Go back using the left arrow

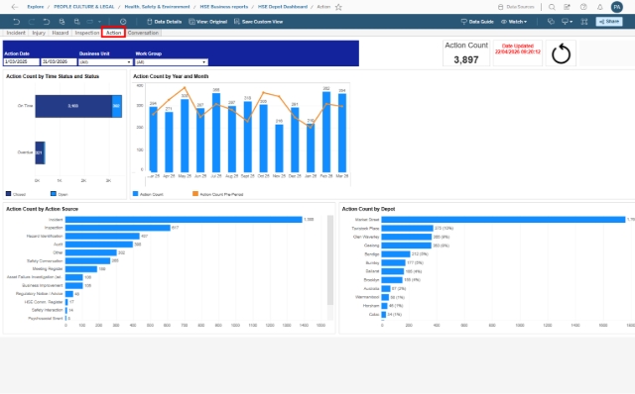pyautogui.click(x=15, y=7)
